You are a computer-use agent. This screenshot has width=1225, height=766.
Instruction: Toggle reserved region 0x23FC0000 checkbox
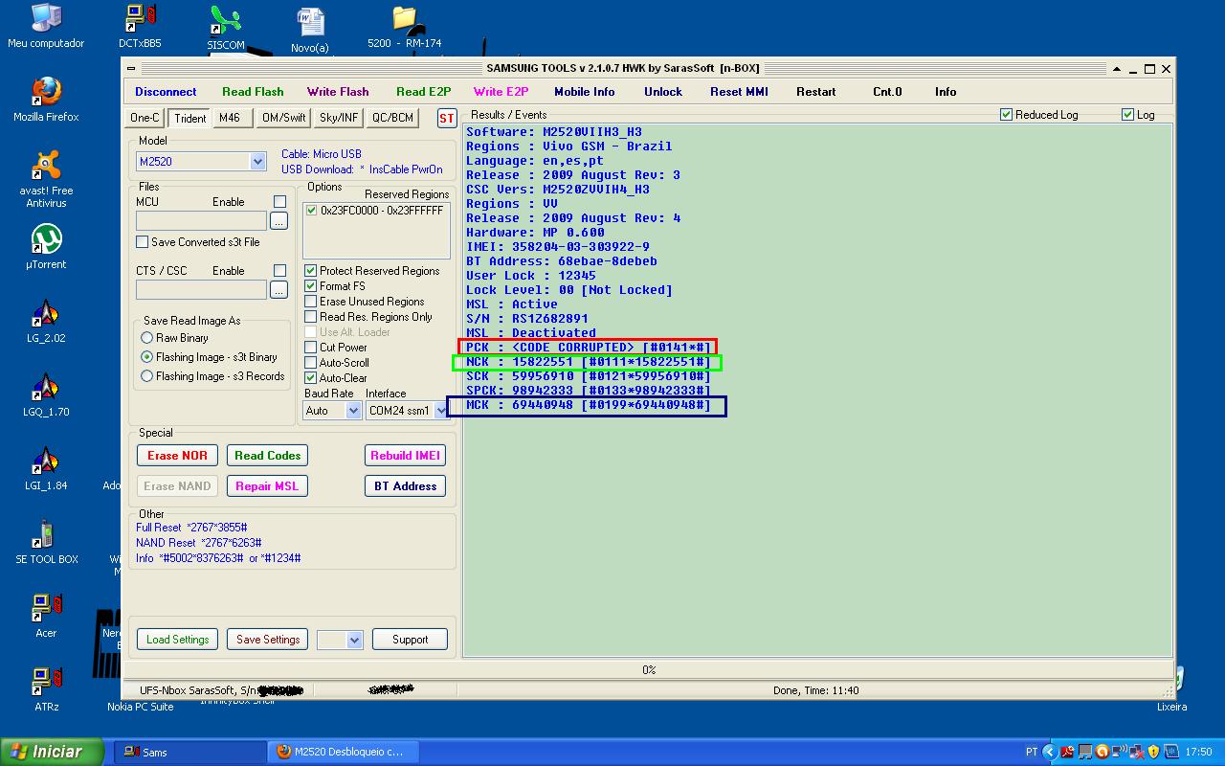pyautogui.click(x=311, y=211)
